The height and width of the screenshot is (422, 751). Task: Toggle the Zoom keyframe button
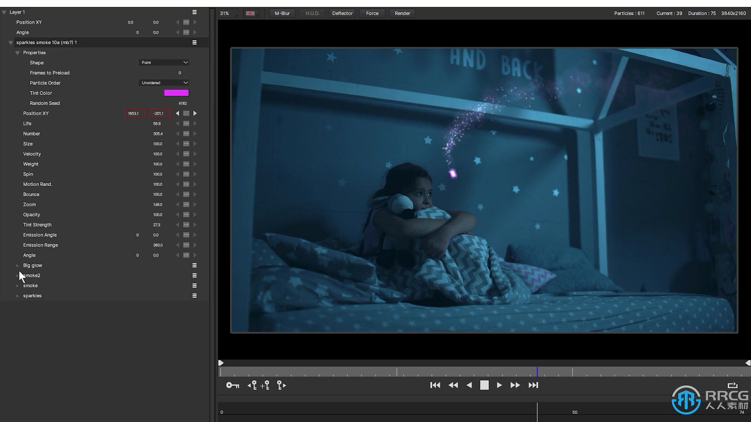tap(186, 205)
